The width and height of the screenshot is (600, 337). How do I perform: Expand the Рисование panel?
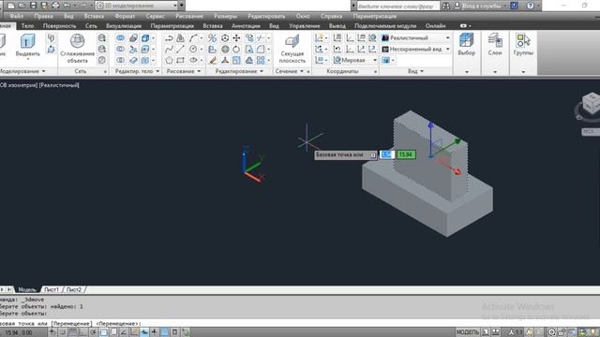point(184,71)
